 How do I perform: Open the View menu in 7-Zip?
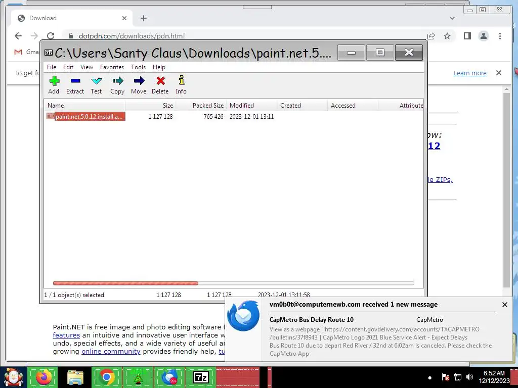pos(87,67)
